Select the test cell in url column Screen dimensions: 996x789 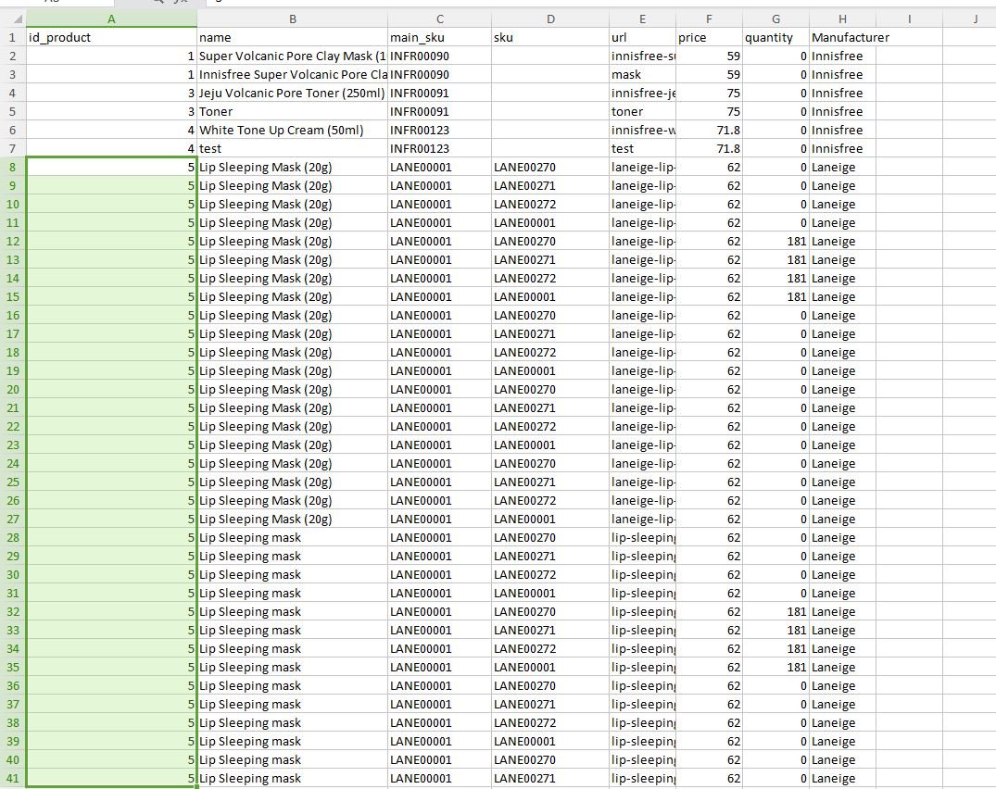click(642, 148)
